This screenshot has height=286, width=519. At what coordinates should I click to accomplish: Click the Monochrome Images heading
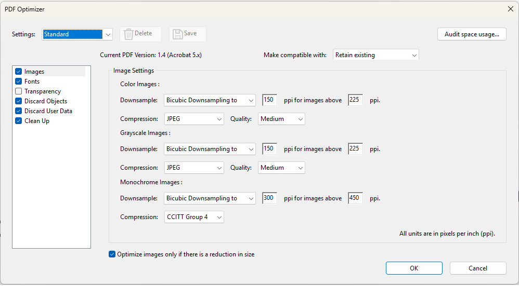(x=151, y=182)
